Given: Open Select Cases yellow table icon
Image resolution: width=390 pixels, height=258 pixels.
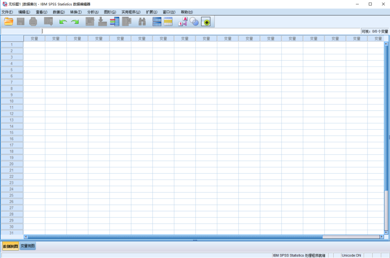Looking at the screenshot, I should pyautogui.click(x=168, y=22).
